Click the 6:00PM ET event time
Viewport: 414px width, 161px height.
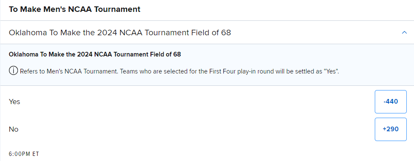click(x=24, y=154)
